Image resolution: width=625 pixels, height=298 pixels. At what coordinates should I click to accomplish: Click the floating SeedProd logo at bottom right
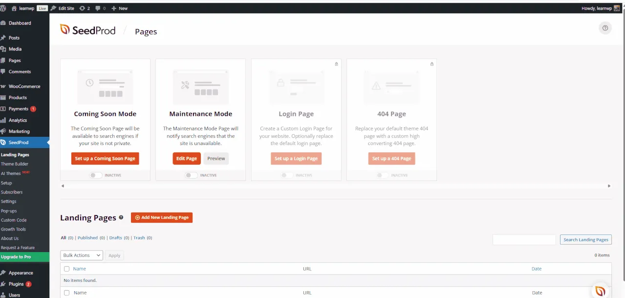point(600,289)
